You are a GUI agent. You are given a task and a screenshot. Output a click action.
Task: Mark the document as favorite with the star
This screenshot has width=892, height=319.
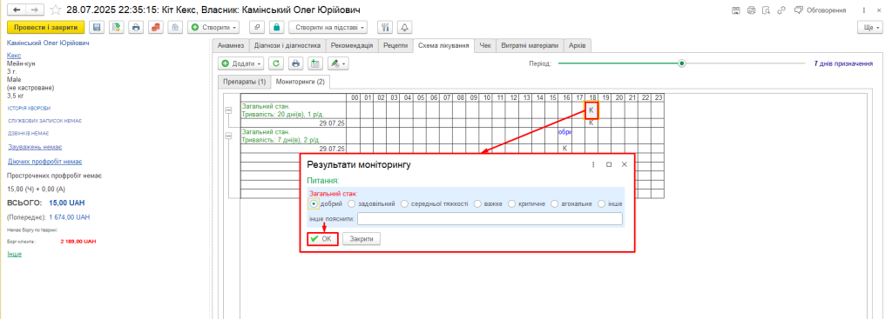(56, 10)
